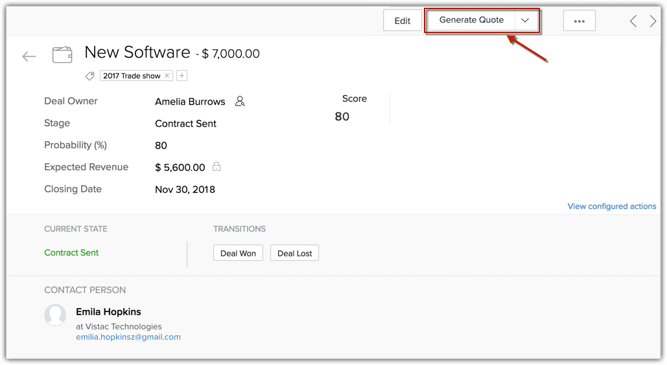Click the Generate Quote button
The width and height of the screenshot is (667, 365).
[471, 20]
